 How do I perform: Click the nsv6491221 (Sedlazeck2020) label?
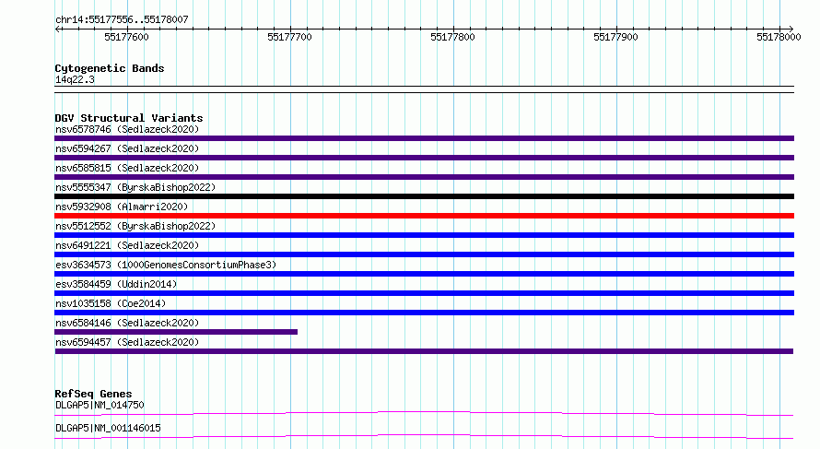coord(127,245)
